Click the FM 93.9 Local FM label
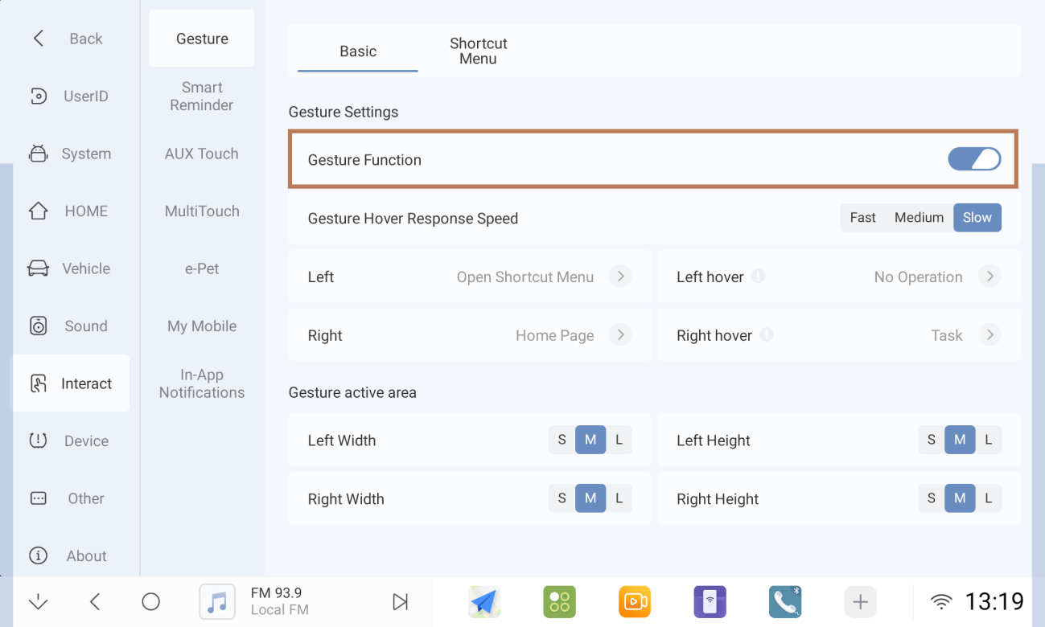This screenshot has width=1045, height=627. click(x=280, y=601)
